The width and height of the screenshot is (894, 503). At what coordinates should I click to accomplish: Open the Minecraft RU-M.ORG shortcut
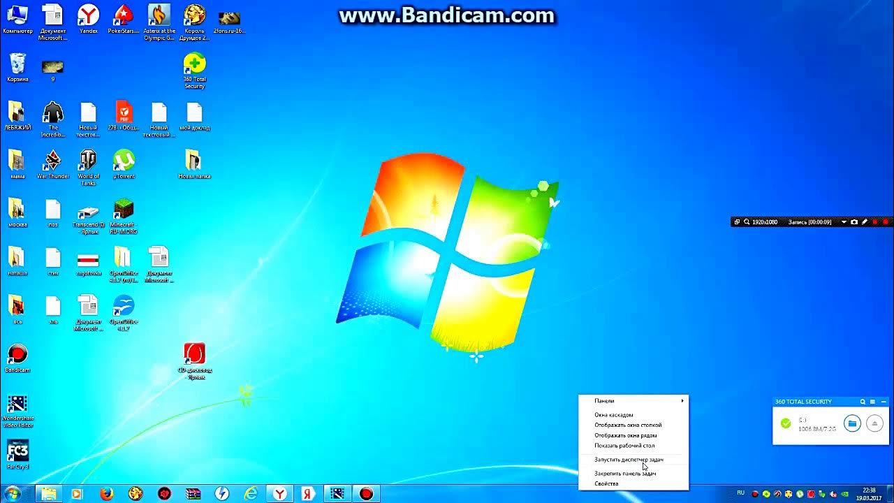tap(124, 217)
